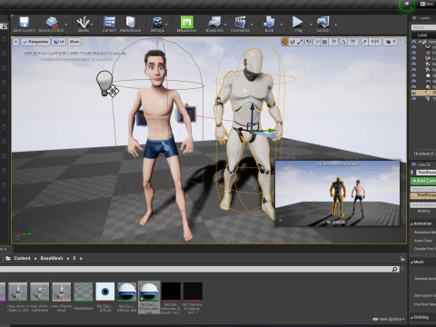
Task: Click the outliner search field
Action: 423,27
